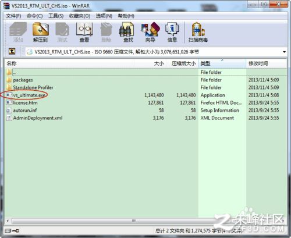Sort files by the 名称 column header
Screen dimensions: 291x238
(70, 63)
